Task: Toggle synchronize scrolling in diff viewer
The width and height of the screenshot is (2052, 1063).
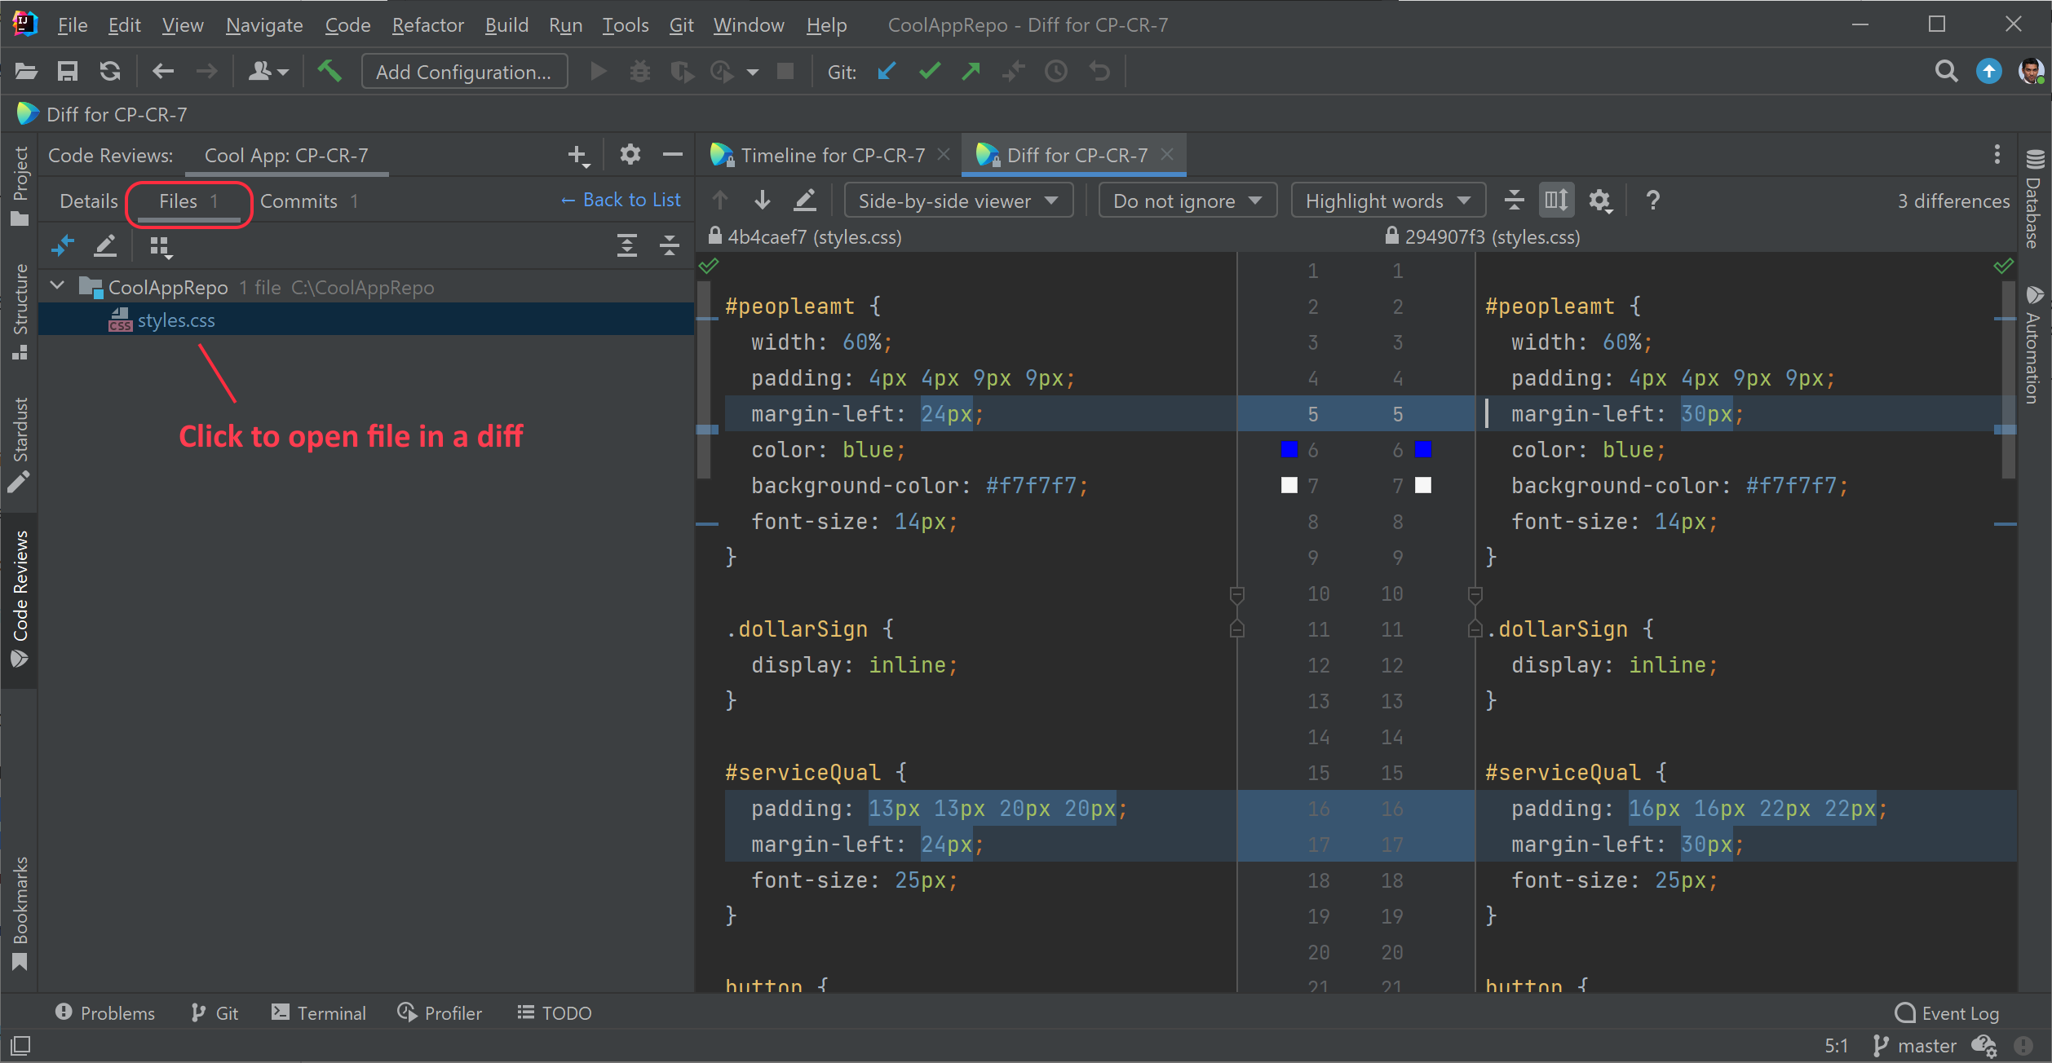Action: (1555, 201)
